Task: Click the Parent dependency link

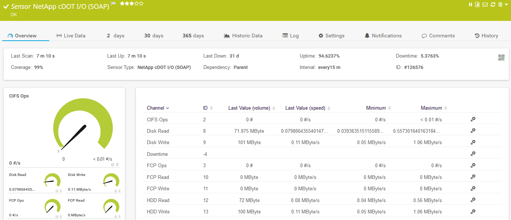Action: (241, 67)
